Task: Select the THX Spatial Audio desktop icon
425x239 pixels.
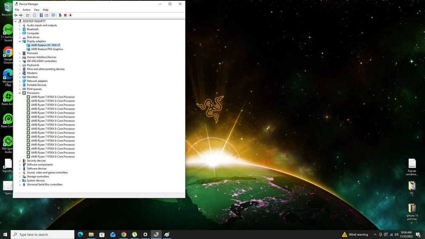Action: point(8,145)
